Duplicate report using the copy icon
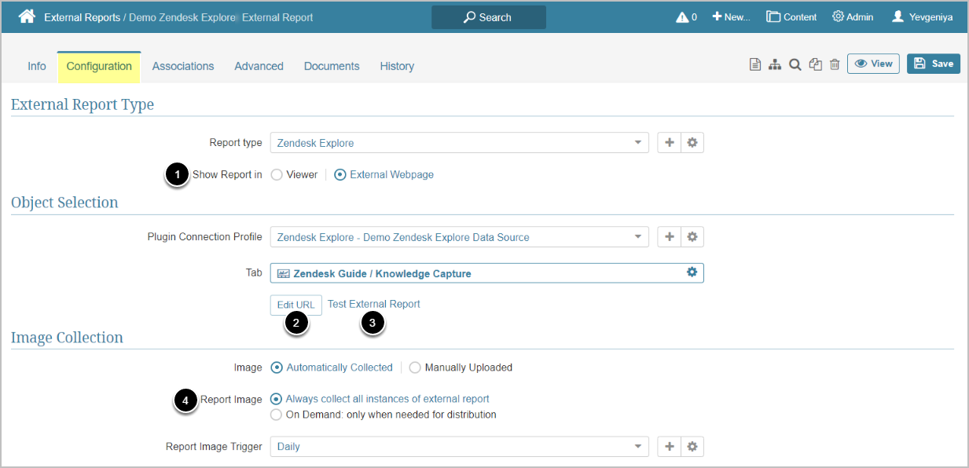The width and height of the screenshot is (969, 468). [815, 64]
